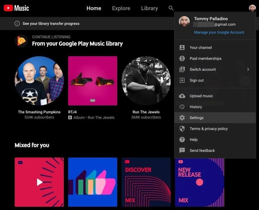Click Run The Jewels link under RTJ4

tap(101, 117)
